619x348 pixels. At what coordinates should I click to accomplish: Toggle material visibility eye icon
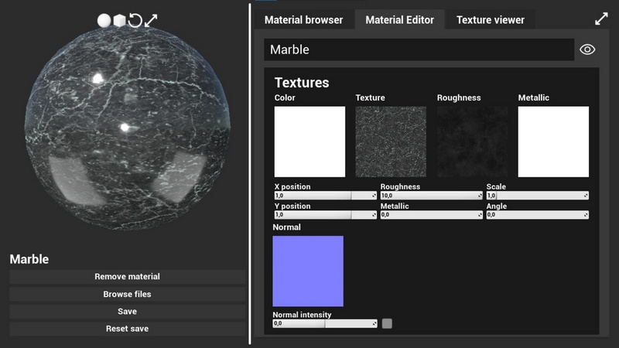tap(587, 49)
